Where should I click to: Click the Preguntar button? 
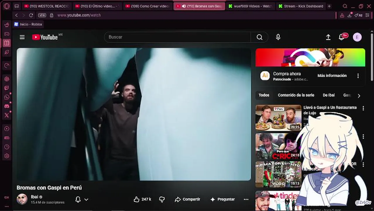coord(222,199)
